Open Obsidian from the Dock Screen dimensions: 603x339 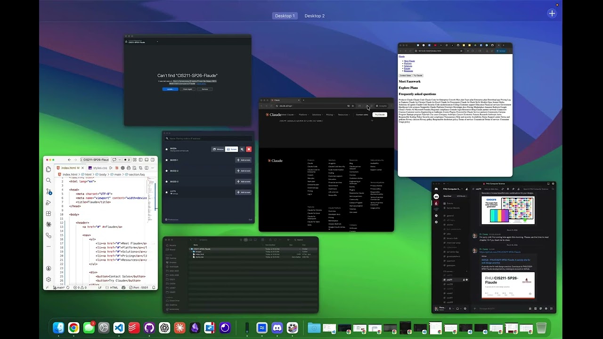tap(195, 328)
